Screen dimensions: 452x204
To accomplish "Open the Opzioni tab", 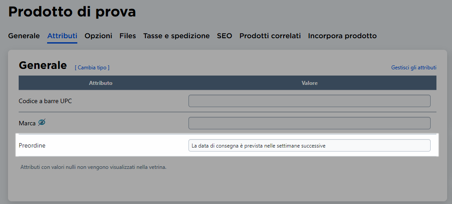I will (98, 36).
